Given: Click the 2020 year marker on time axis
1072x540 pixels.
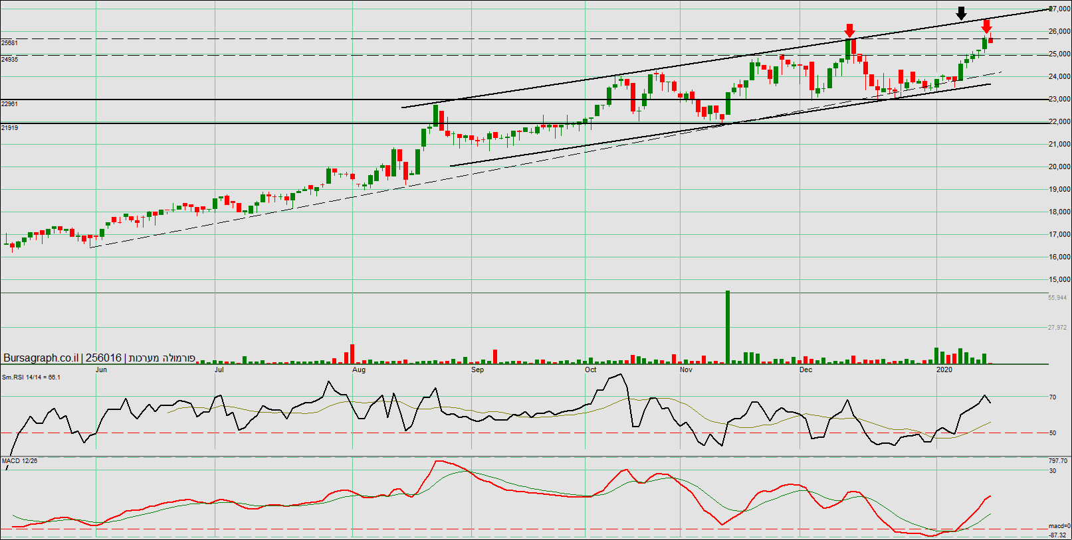Looking at the screenshot, I should click(944, 370).
